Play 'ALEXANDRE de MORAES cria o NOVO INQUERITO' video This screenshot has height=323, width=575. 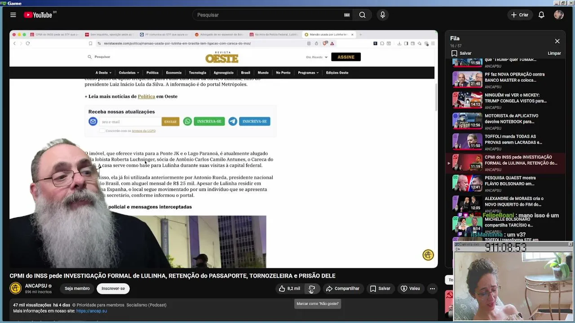(506, 204)
